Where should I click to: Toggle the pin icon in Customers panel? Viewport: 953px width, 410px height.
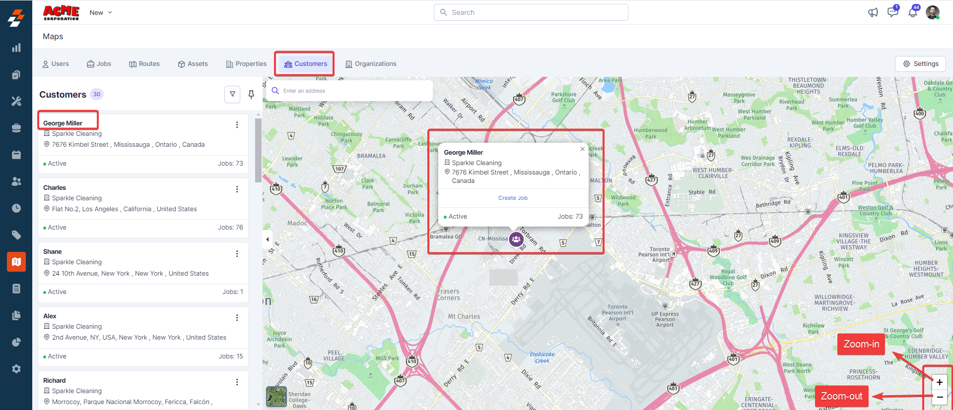point(251,94)
